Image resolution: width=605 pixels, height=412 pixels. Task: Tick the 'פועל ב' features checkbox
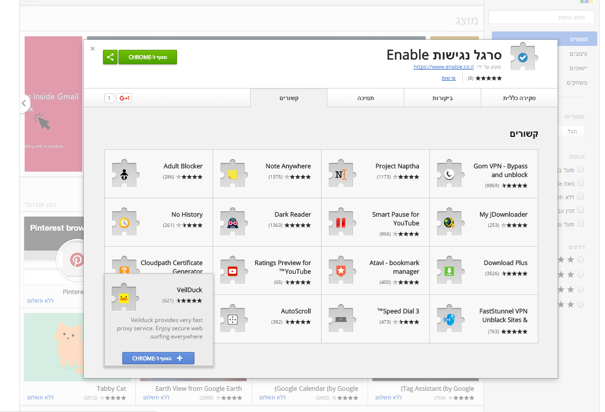(x=581, y=169)
